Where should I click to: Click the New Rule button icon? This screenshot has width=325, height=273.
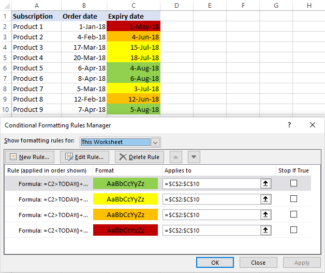[13, 157]
